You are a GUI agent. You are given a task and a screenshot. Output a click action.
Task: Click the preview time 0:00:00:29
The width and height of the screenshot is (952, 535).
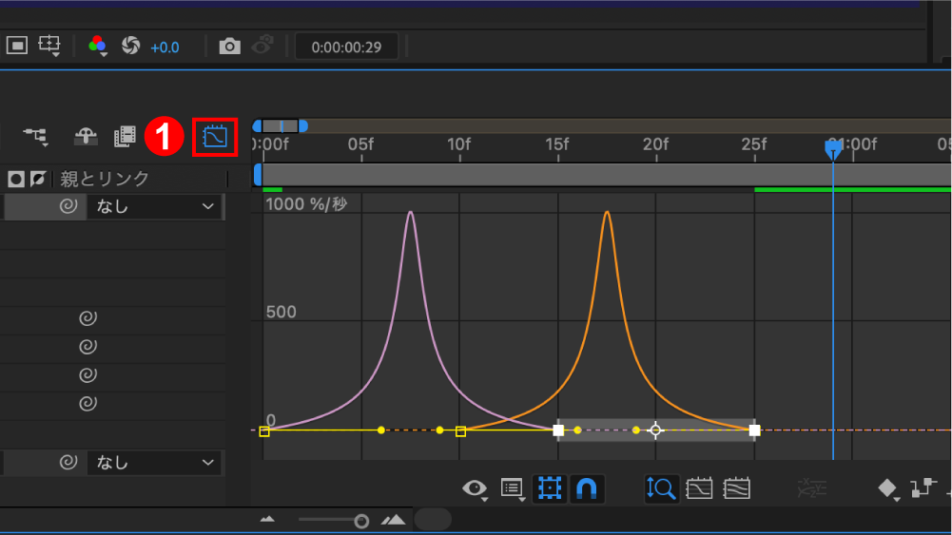[x=346, y=47]
